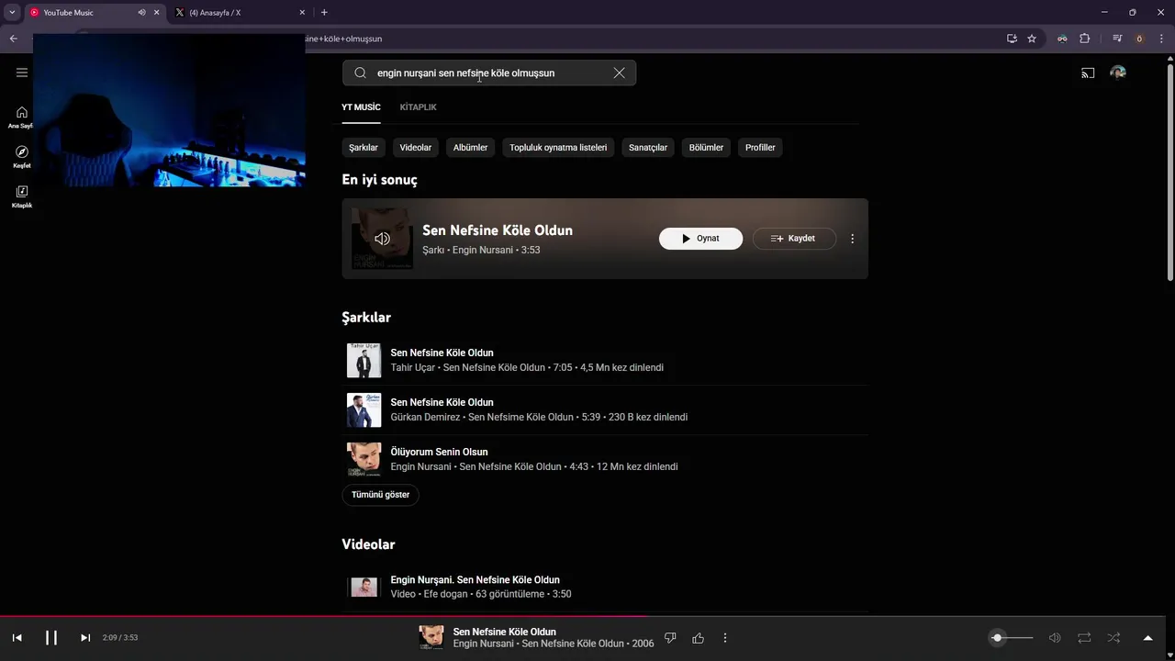Open the browser extensions puzzle icon

(1085, 39)
